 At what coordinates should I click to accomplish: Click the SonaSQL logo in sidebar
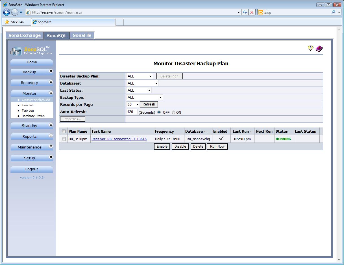click(x=31, y=50)
